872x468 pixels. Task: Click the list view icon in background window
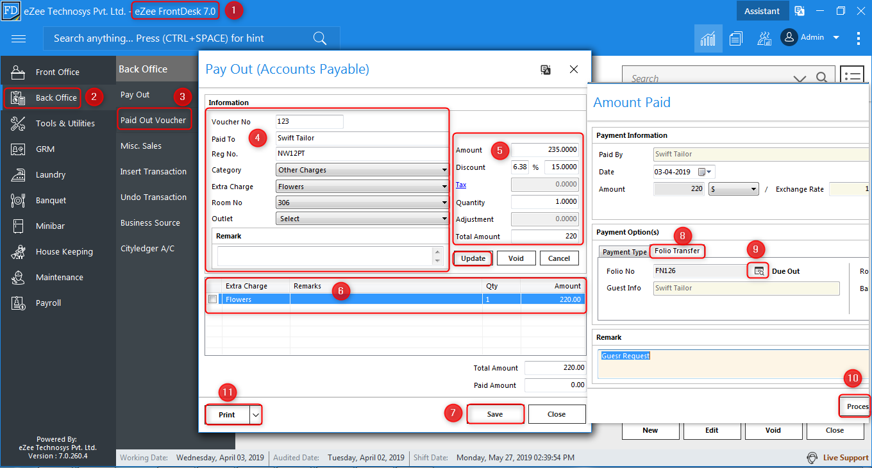click(852, 77)
